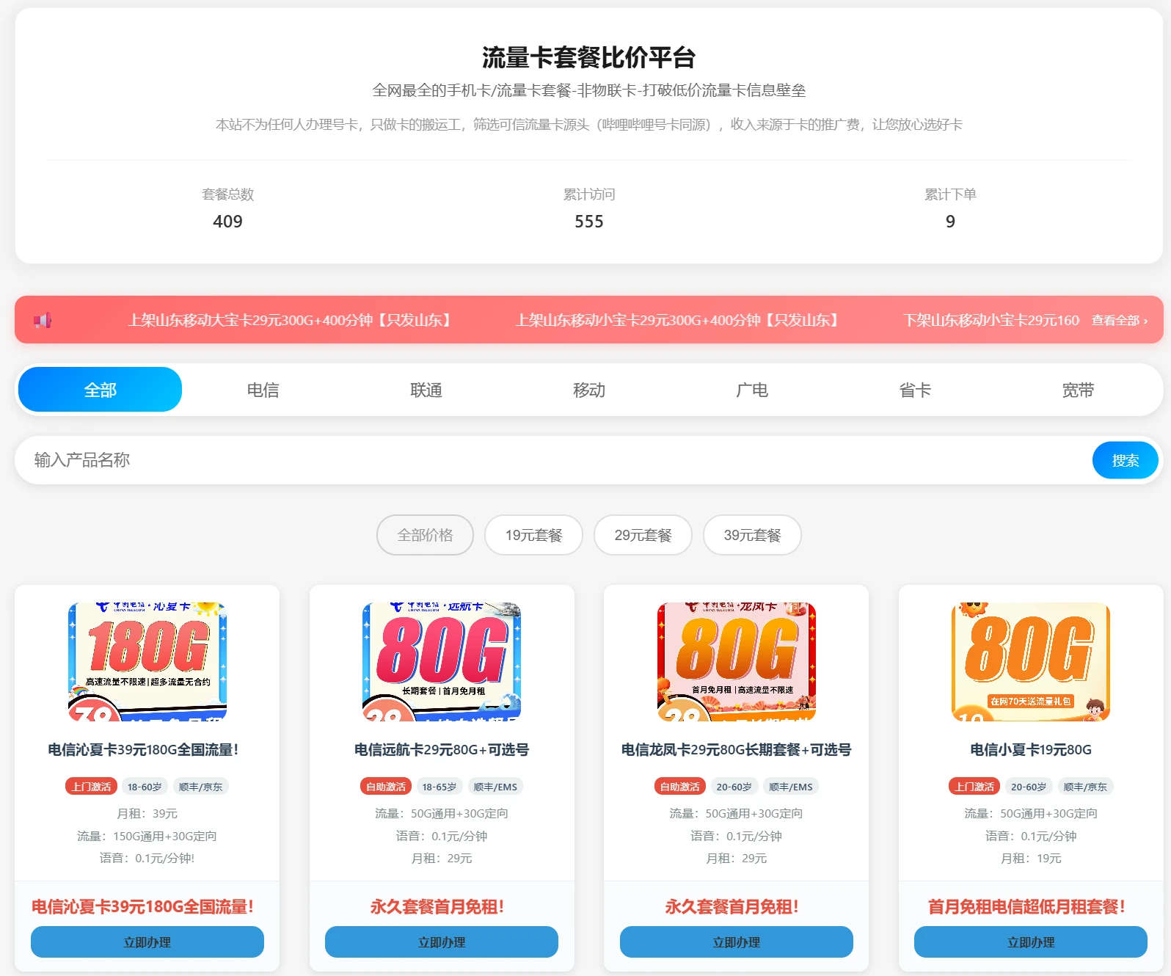Open the 电信龙凤卡 80G card image
1171x976 pixels.
pyautogui.click(x=736, y=661)
